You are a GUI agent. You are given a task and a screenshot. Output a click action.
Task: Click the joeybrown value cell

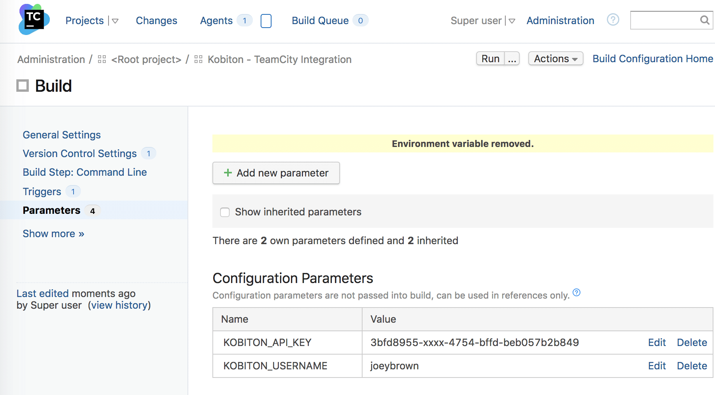(394, 366)
